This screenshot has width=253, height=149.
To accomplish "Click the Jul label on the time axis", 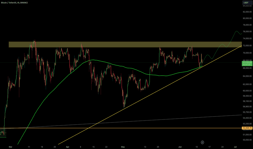I will 235,147.
